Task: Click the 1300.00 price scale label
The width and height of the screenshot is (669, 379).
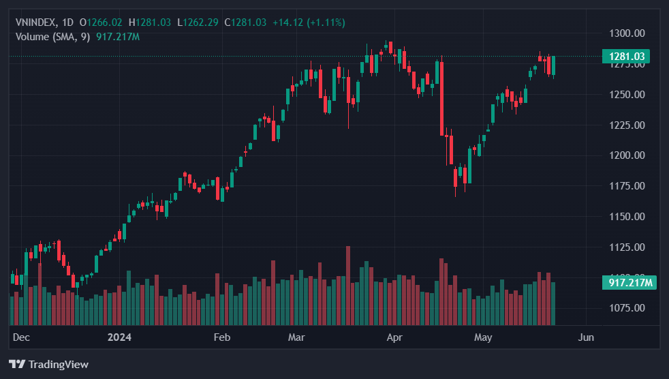Action: [x=625, y=33]
